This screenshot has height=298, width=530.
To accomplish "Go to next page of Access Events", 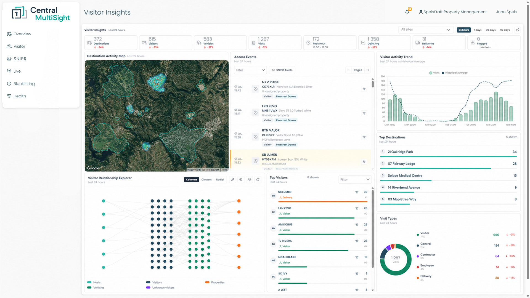I will pyautogui.click(x=368, y=70).
